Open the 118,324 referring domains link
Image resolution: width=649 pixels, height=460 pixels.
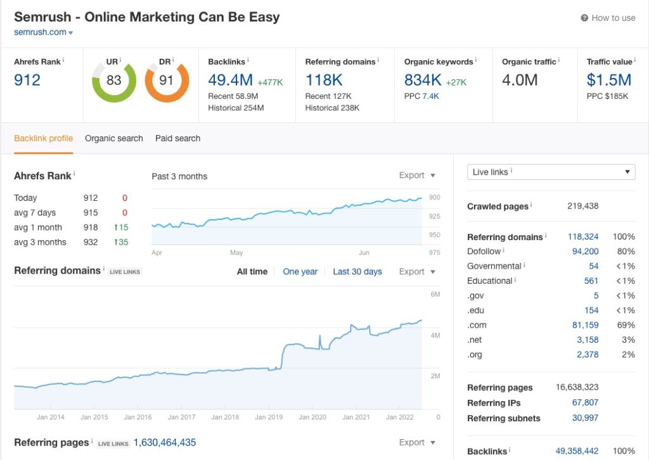[x=583, y=236]
